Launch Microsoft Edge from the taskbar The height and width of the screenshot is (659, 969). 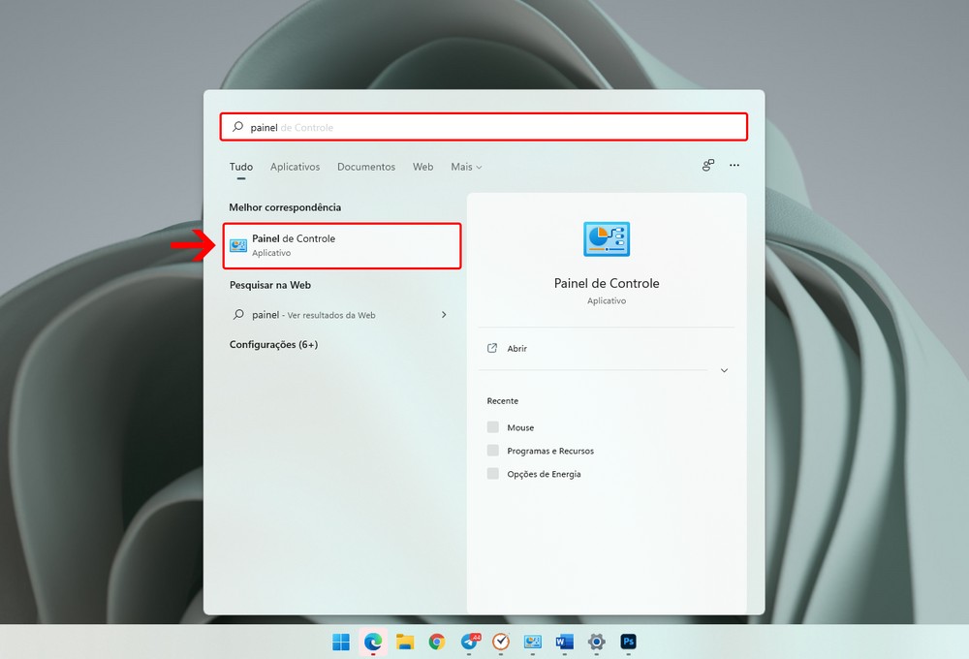(373, 642)
